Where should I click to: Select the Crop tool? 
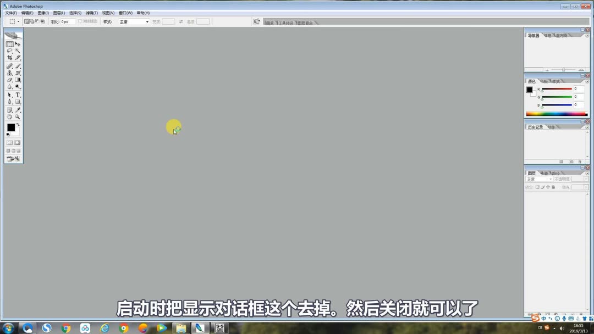pyautogui.click(x=9, y=57)
